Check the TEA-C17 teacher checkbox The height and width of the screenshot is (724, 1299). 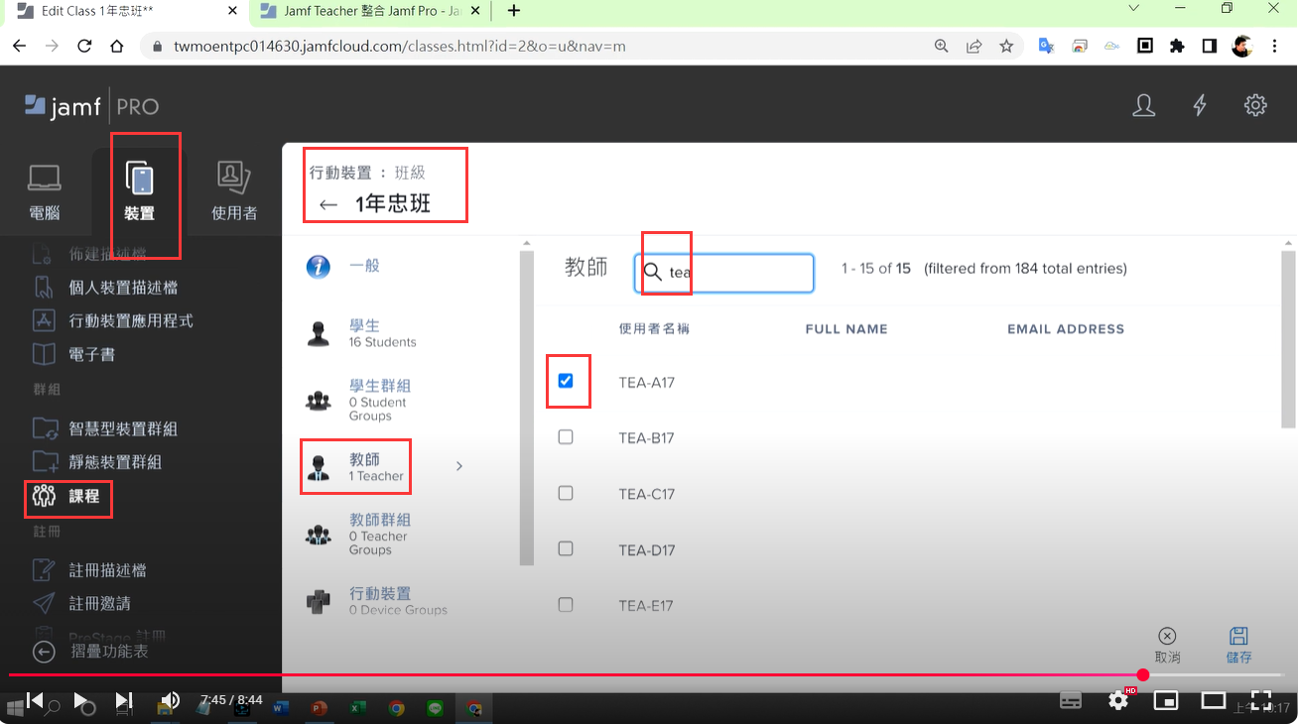[566, 493]
